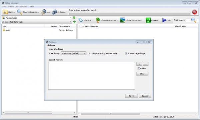Click the Clear button

(142, 74)
